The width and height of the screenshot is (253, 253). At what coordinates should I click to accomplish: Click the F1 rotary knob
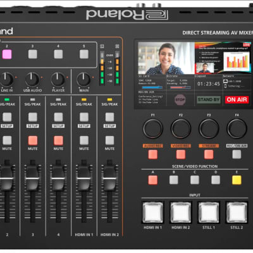(153, 128)
